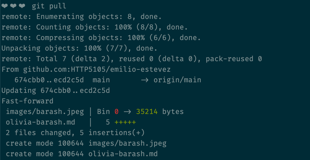Click '2 files changed, 5 insertions(+)' summary

[75, 133]
